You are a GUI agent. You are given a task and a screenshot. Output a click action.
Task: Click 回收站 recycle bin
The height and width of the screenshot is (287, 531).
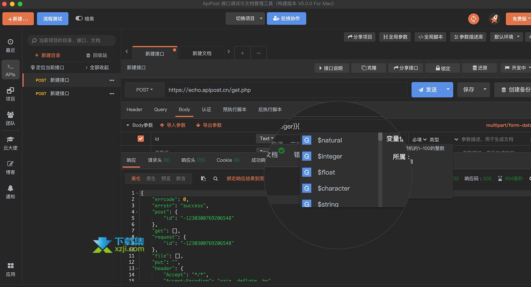coord(97,55)
